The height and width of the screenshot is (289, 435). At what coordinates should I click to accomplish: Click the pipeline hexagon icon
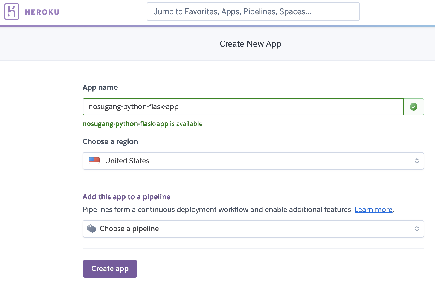click(92, 229)
